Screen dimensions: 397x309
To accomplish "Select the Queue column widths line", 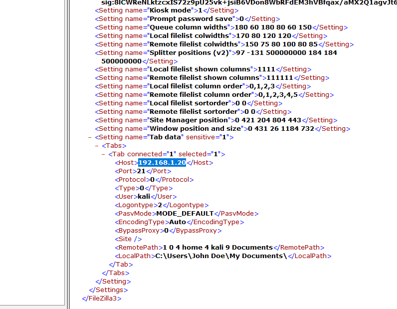I will tap(221, 27).
